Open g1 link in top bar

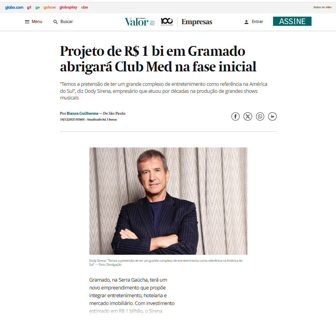(x=29, y=7)
